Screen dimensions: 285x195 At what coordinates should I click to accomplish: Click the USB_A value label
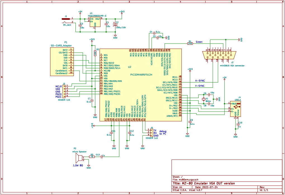pyautogui.click(x=238, y=100)
